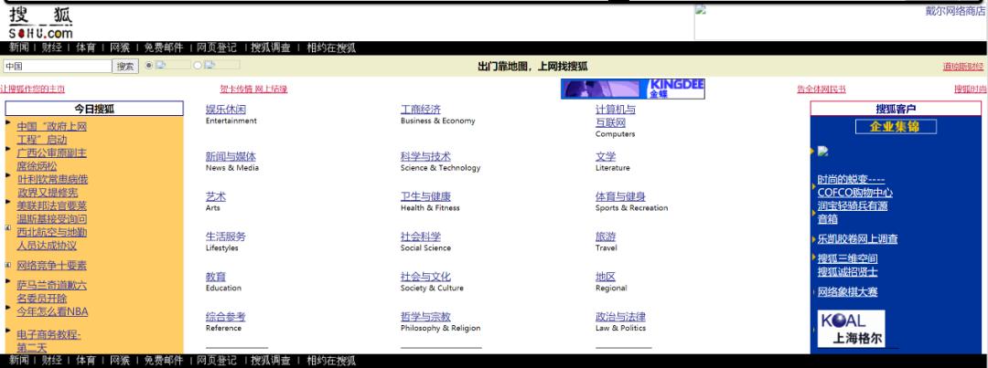Open the 社会科学 Social Science category
Screen dimensions: 988x368
point(421,237)
